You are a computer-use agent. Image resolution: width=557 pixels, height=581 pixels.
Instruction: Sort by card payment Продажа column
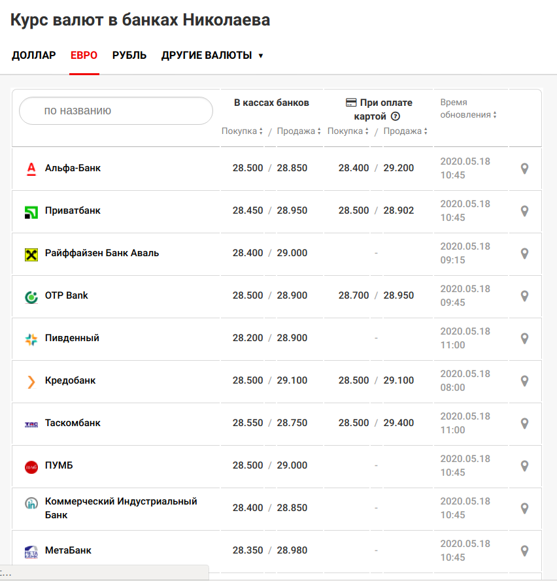coord(405,131)
